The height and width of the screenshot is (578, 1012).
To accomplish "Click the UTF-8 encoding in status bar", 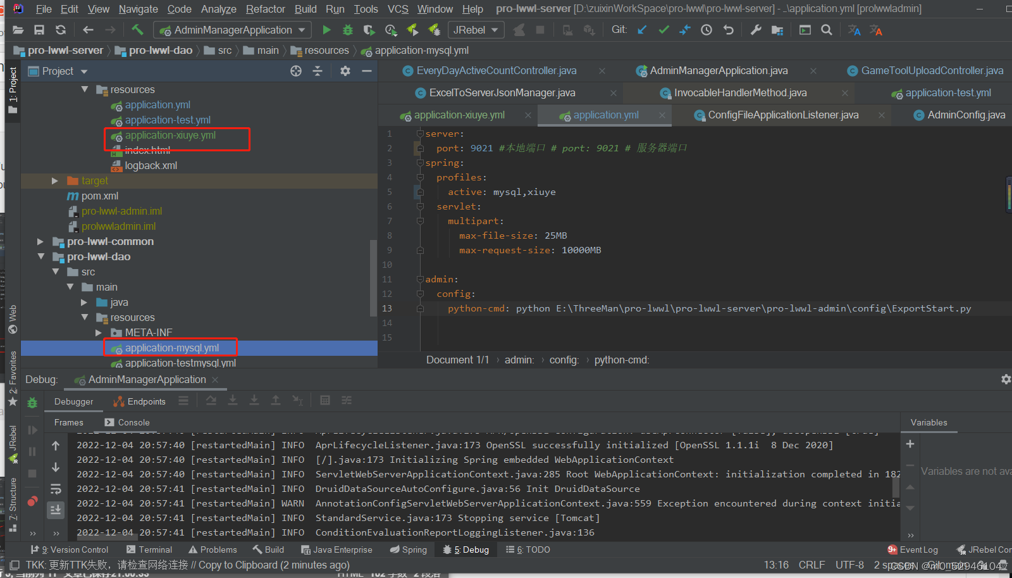I will pyautogui.click(x=849, y=565).
